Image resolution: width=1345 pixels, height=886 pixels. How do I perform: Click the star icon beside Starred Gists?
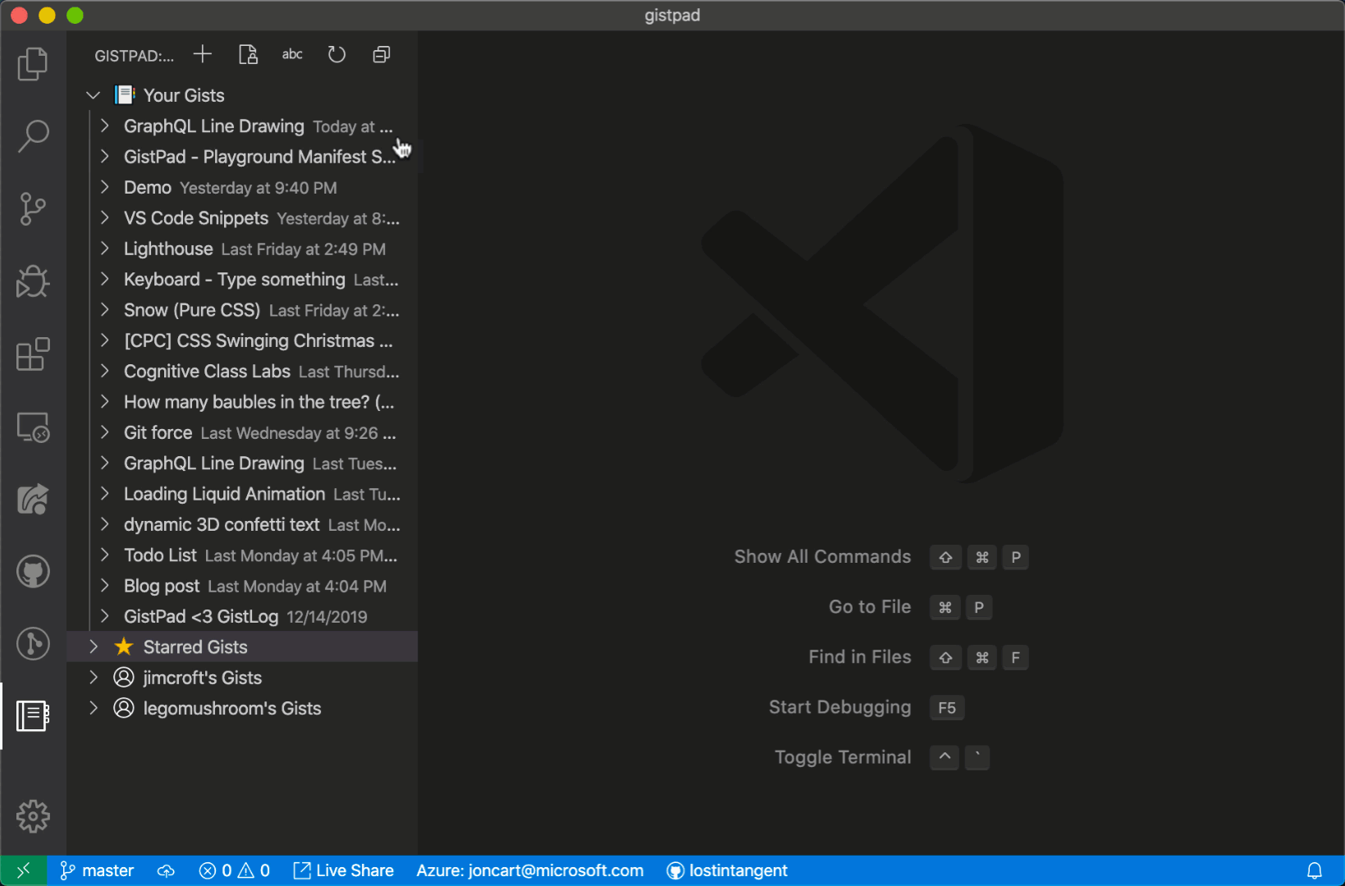[x=124, y=647]
